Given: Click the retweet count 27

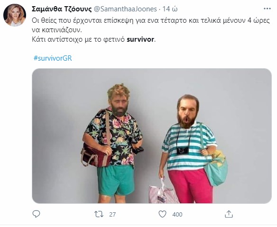Looking at the screenshot, I should coord(112,215).
